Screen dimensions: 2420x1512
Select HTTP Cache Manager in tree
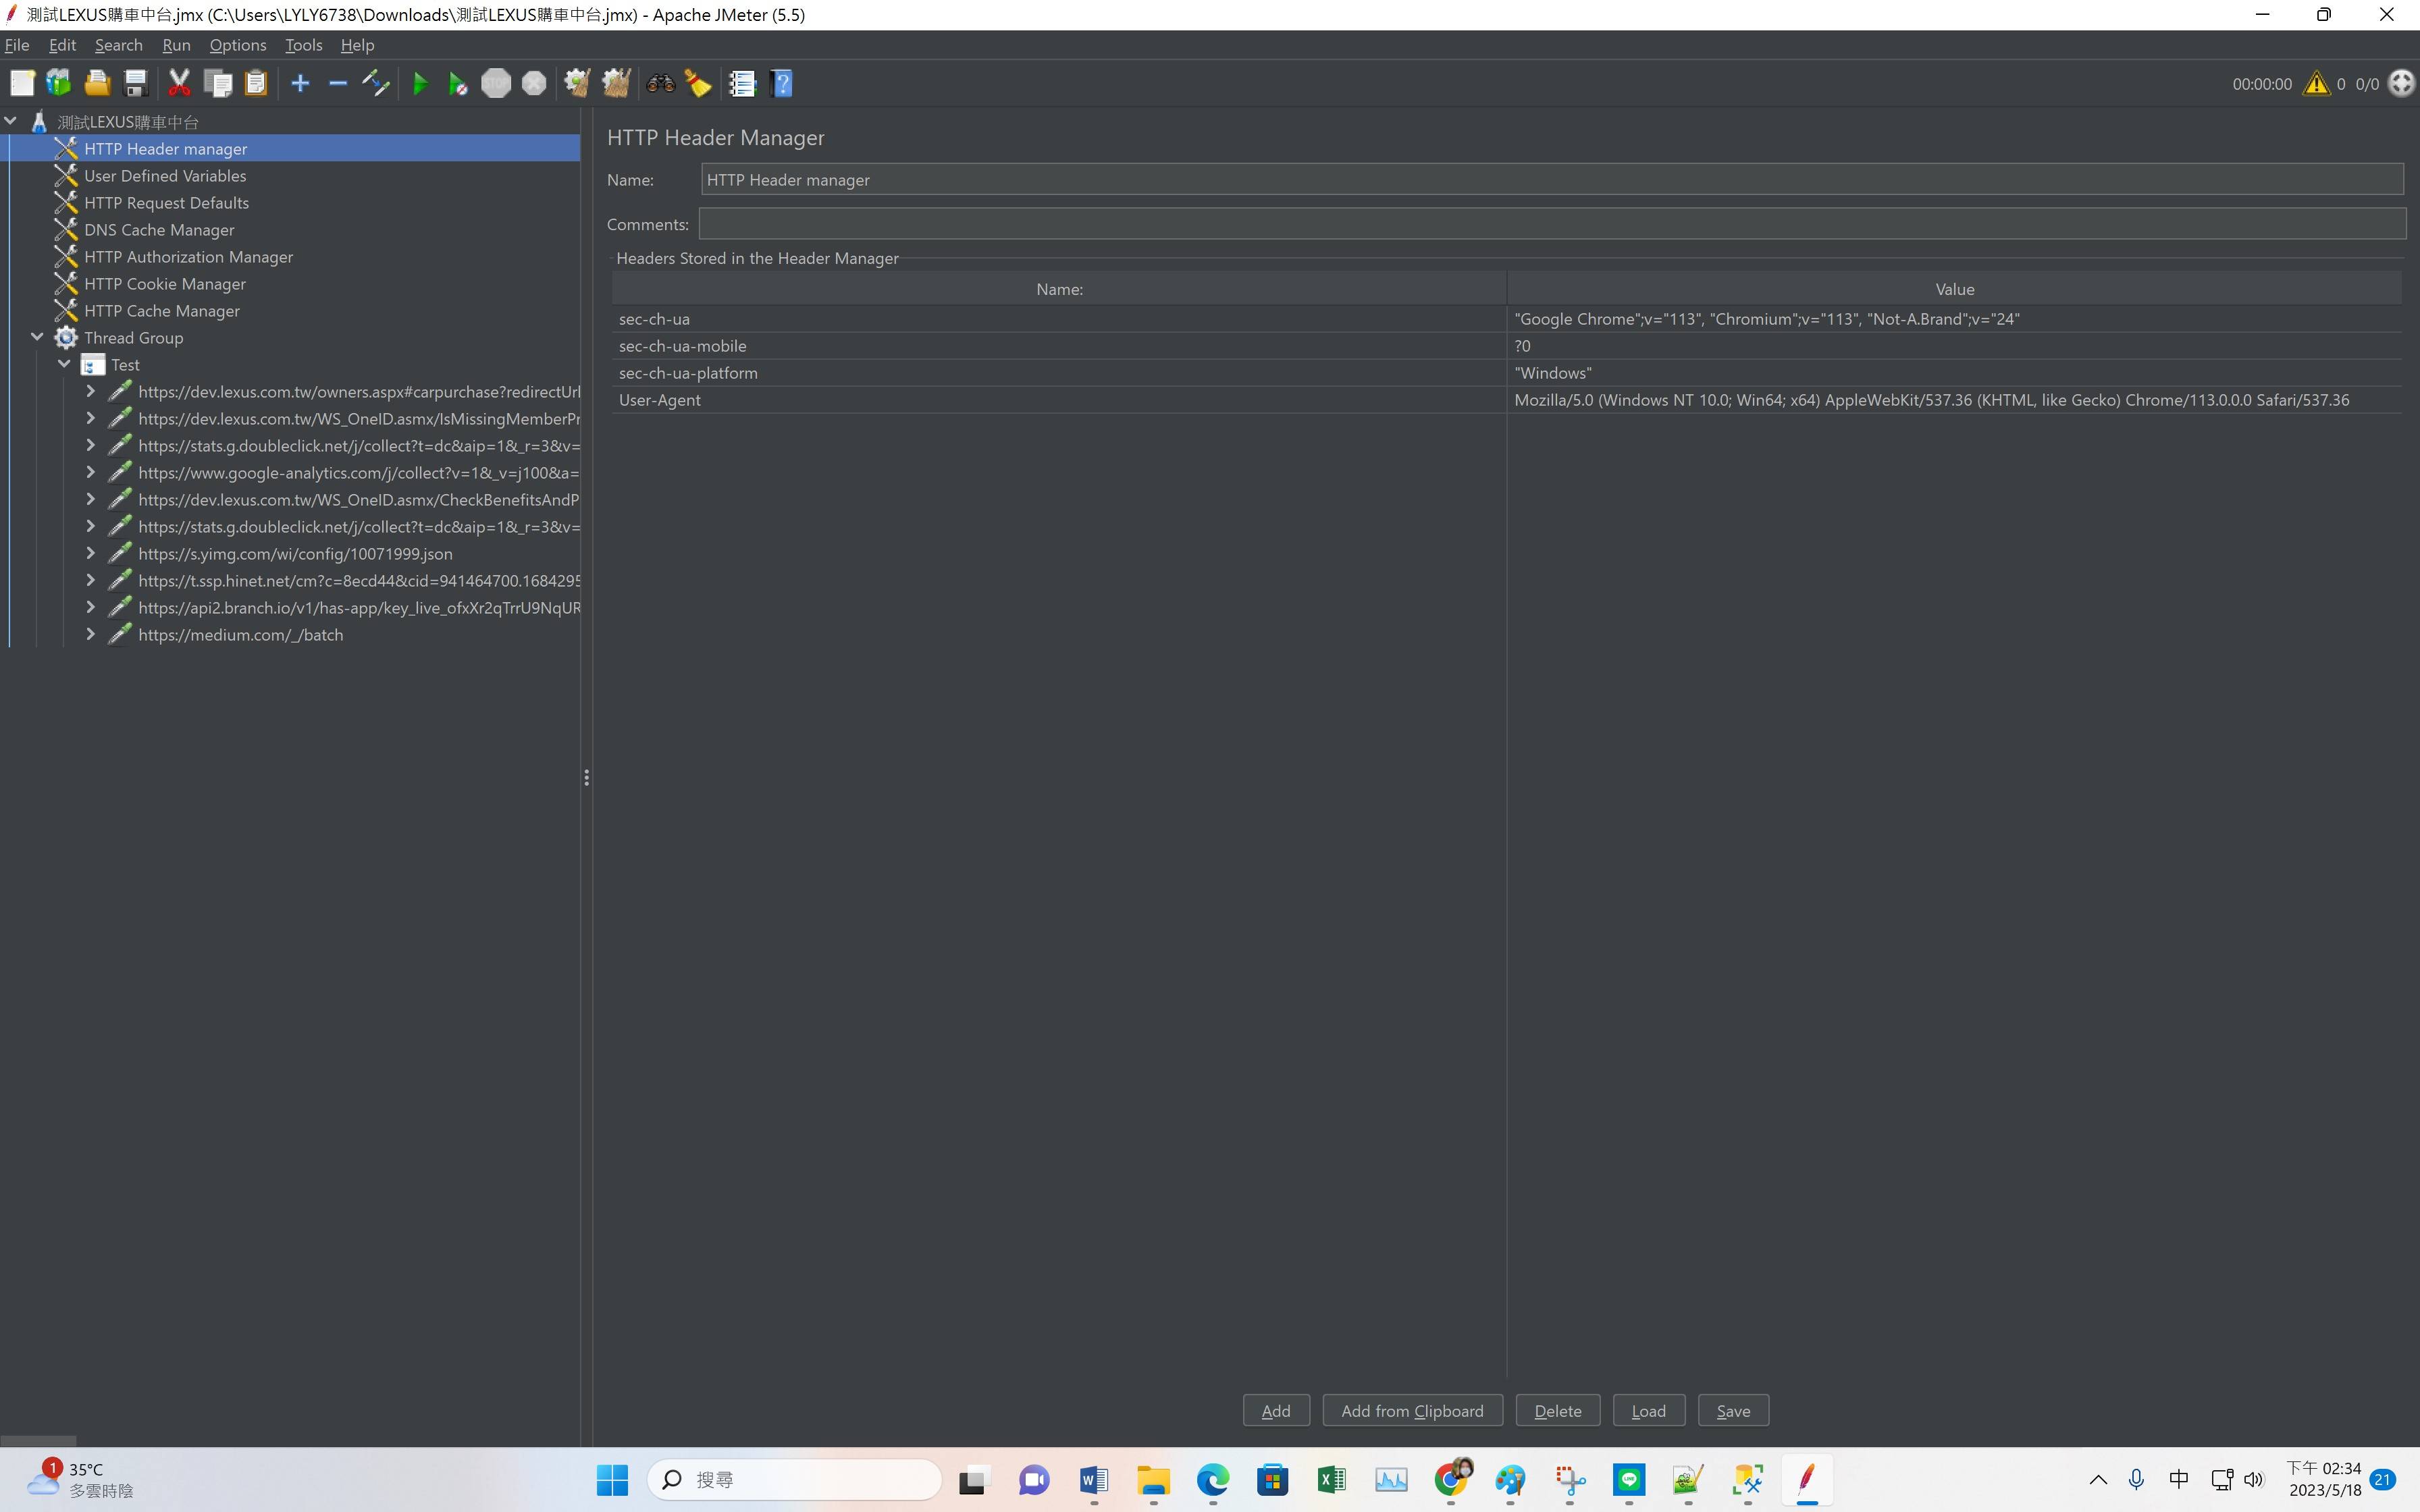pyautogui.click(x=162, y=310)
